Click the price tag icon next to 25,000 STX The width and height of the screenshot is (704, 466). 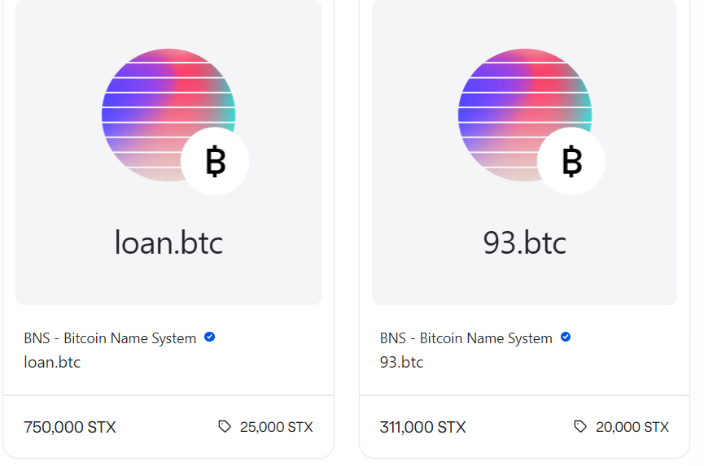pos(225,426)
